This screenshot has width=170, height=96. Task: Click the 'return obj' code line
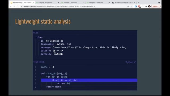63,83
